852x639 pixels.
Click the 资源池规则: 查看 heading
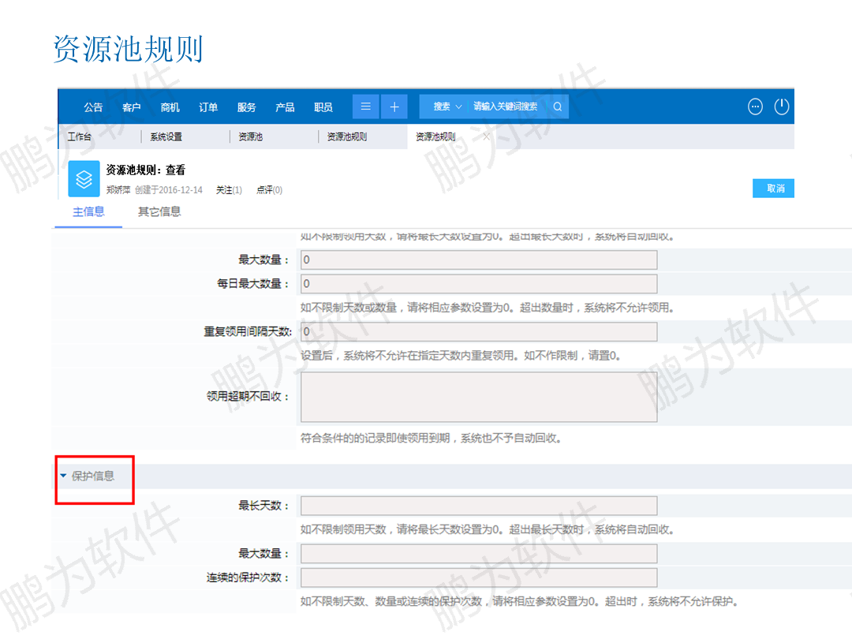click(145, 170)
